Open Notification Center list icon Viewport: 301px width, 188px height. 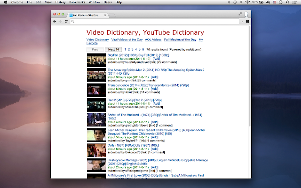[294, 2]
